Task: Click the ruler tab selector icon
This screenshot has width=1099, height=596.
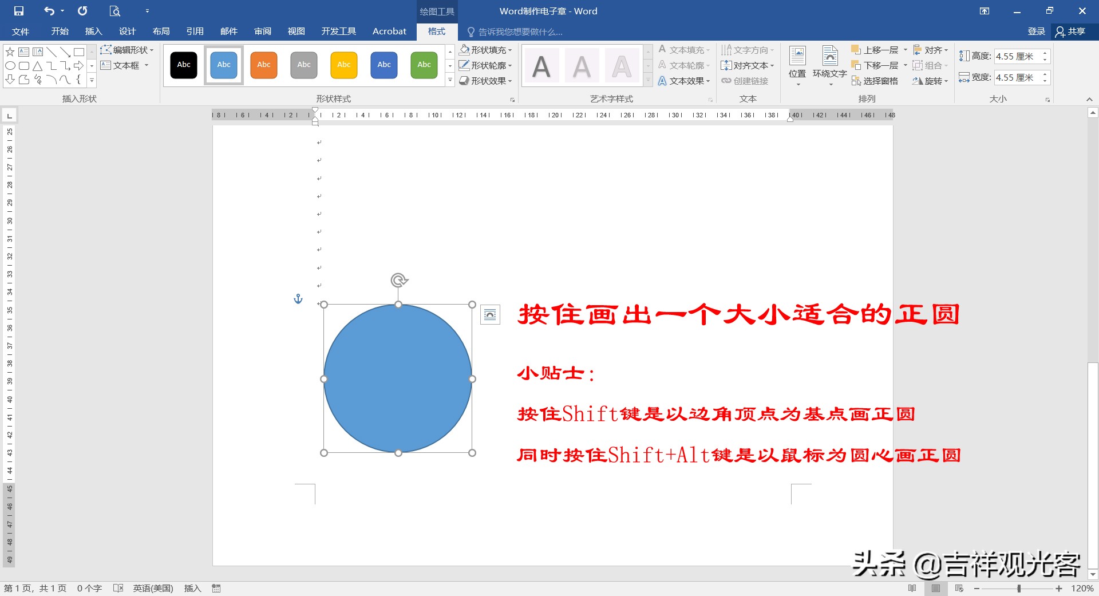Action: click(9, 116)
